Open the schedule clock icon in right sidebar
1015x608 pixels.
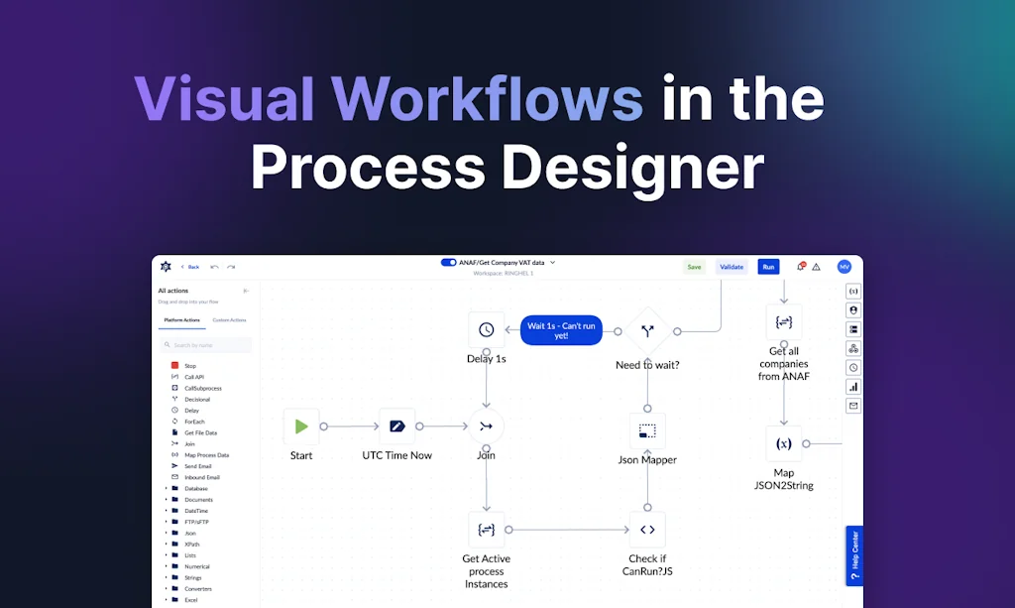853,367
